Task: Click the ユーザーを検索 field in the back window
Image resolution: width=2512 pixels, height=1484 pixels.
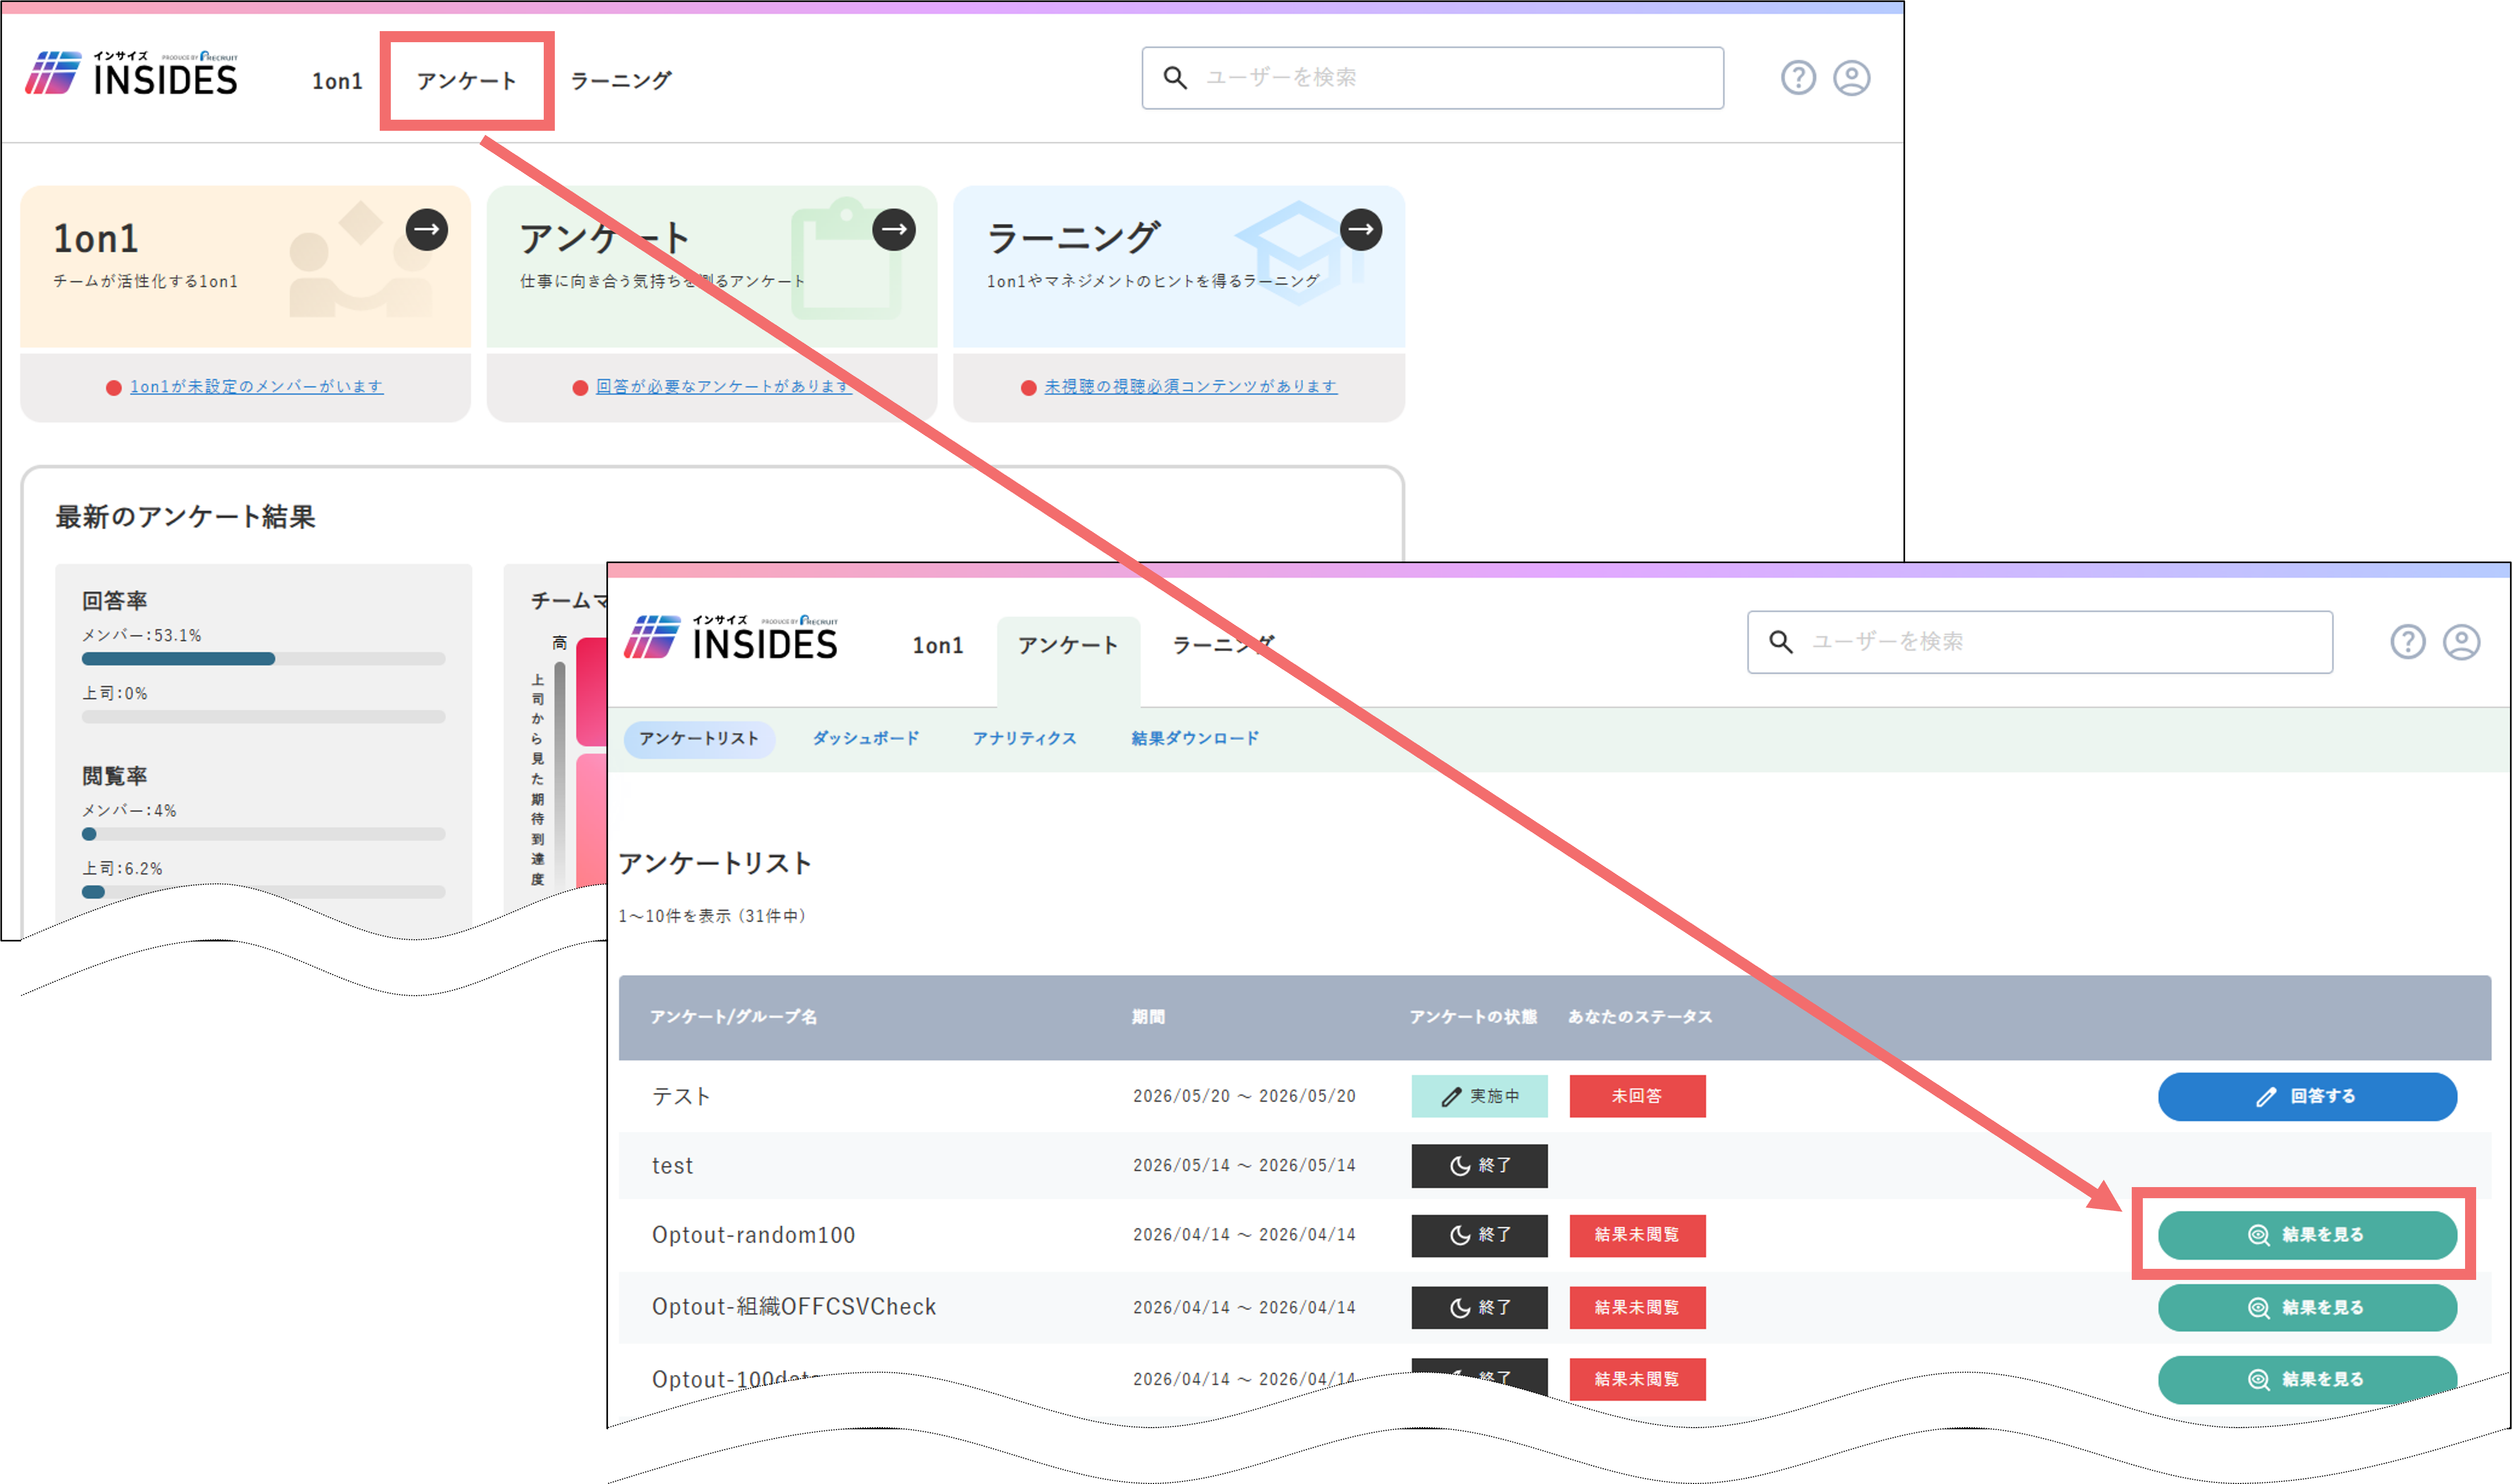Action: 1432,78
